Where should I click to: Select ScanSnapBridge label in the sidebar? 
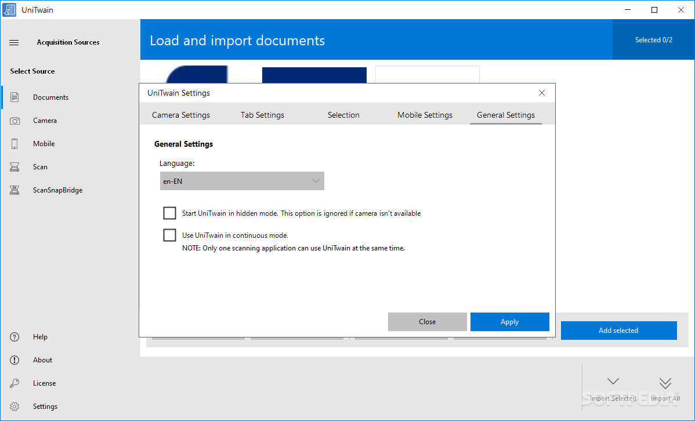pos(57,190)
